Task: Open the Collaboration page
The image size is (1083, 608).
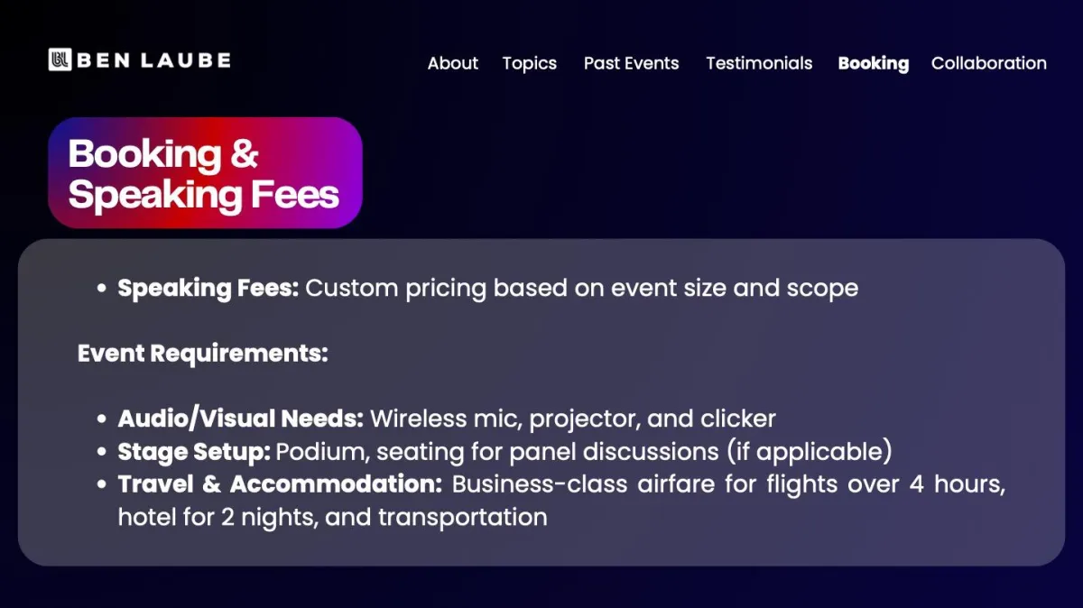Action: [989, 63]
